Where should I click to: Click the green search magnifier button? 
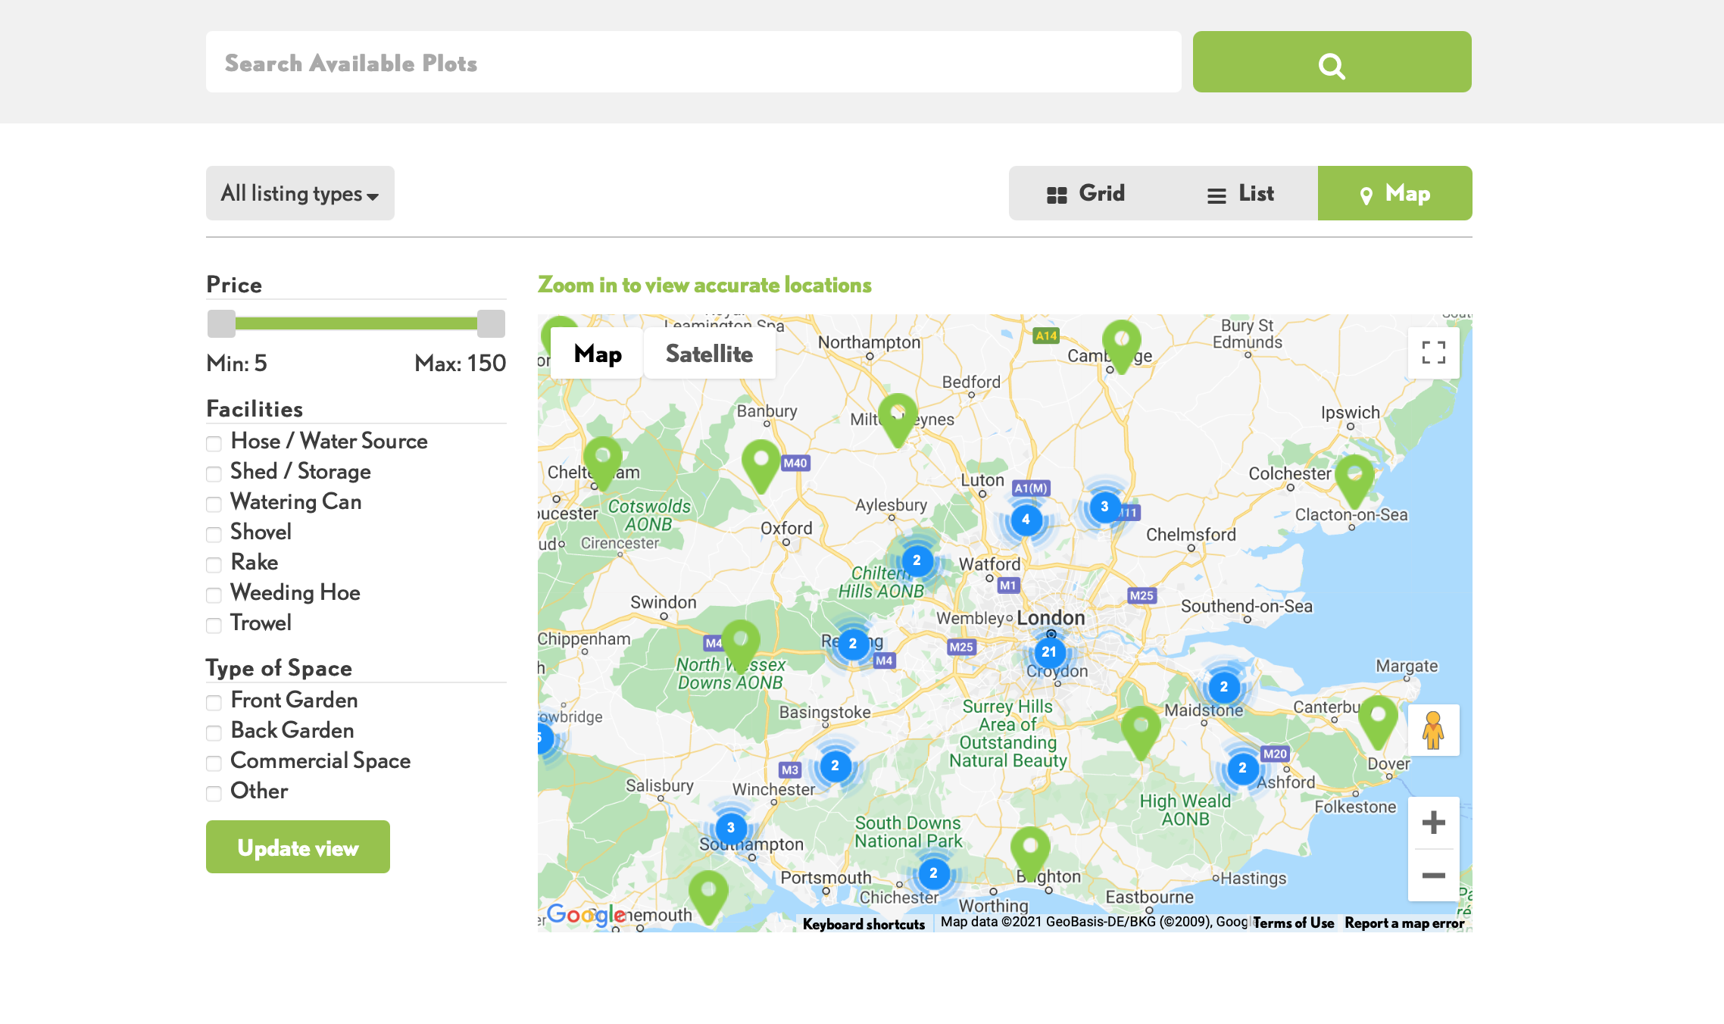[x=1332, y=63]
